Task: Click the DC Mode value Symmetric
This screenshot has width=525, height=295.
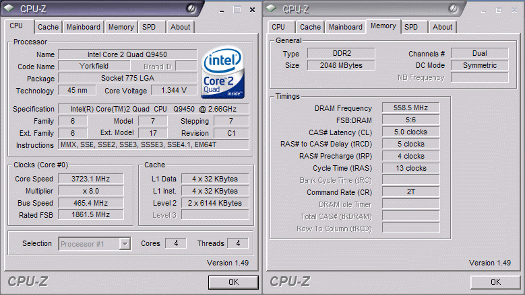Action: pos(479,65)
